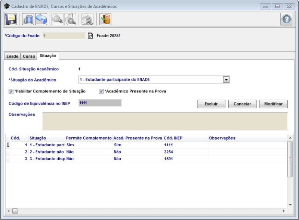Uncheck Acadêmico Presente na Prova checkbox

[x=101, y=91]
